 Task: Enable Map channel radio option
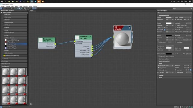coord(176,72)
